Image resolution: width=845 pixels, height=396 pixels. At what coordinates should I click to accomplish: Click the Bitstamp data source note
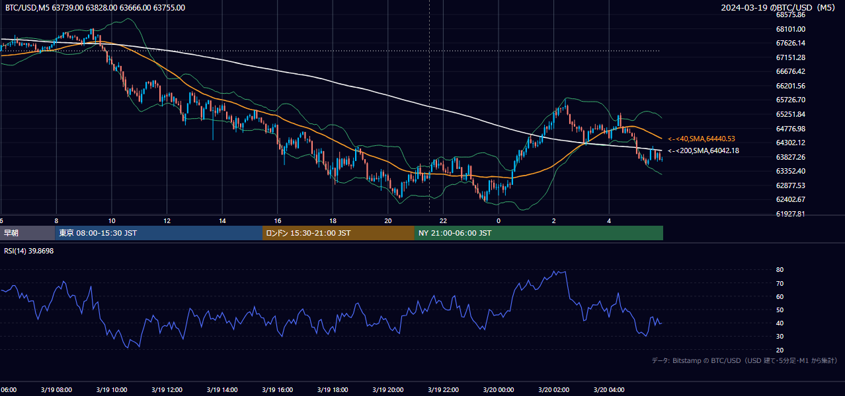click(745, 360)
